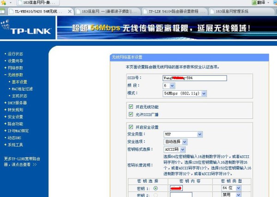Open the 模式 54Mbps dropdown
277x197 pixels.
204,93
